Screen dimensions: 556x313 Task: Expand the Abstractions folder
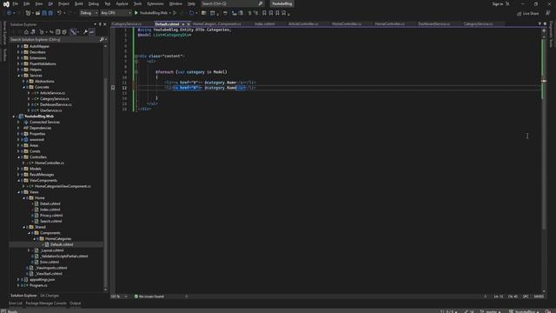point(23,81)
